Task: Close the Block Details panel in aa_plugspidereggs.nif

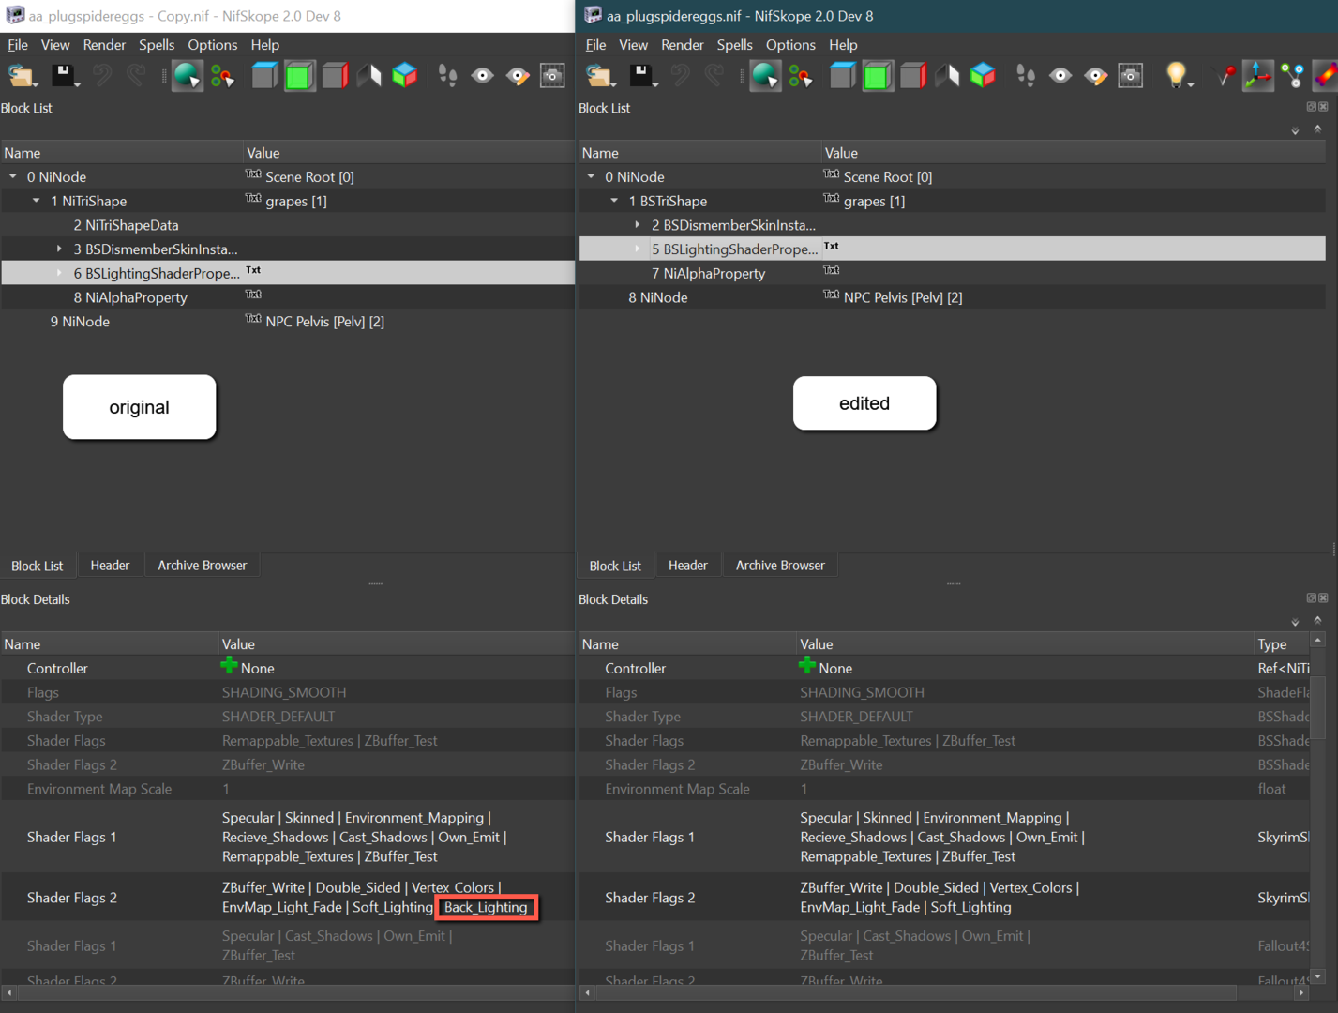Action: (1323, 597)
